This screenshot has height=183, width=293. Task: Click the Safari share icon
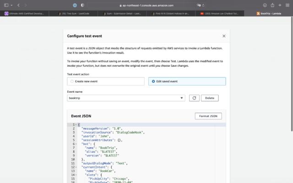tap(272, 5)
